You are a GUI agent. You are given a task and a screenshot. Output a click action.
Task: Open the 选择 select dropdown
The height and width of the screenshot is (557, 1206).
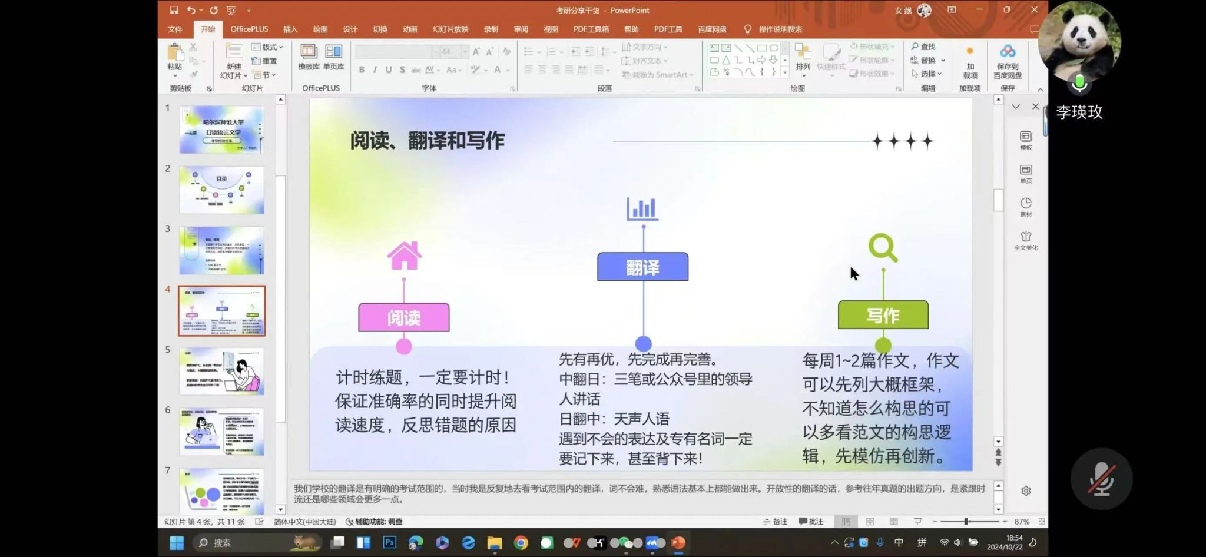pyautogui.click(x=927, y=74)
